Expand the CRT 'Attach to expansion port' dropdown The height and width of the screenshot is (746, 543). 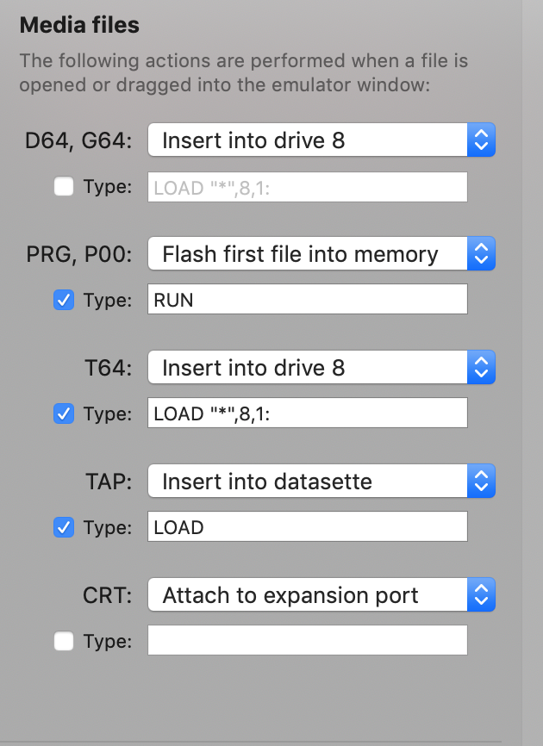321,594
